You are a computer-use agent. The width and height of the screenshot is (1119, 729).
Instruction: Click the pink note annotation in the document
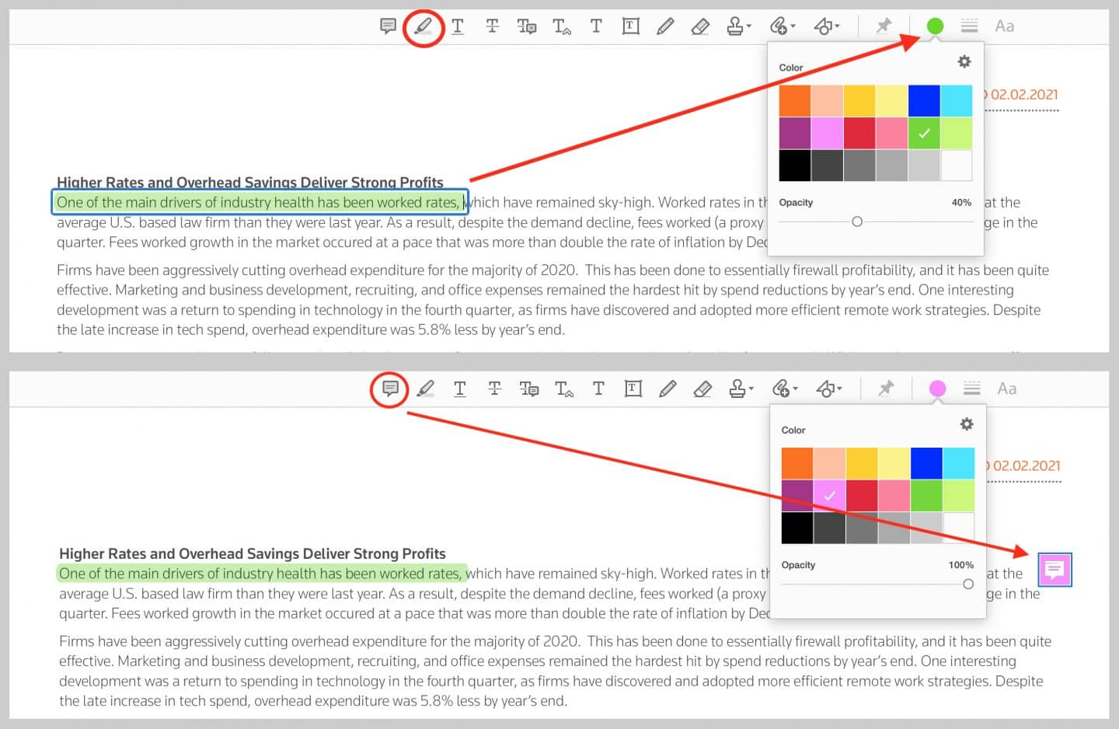coord(1055,570)
